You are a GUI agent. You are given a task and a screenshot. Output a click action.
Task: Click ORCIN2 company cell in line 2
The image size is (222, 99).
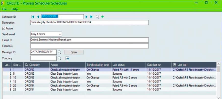(36, 74)
